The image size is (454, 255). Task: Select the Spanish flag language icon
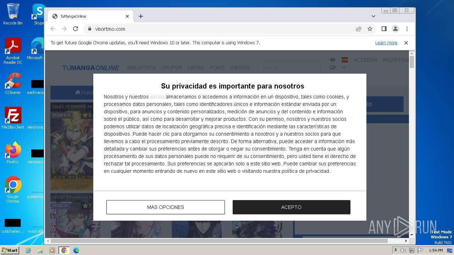coord(344,60)
